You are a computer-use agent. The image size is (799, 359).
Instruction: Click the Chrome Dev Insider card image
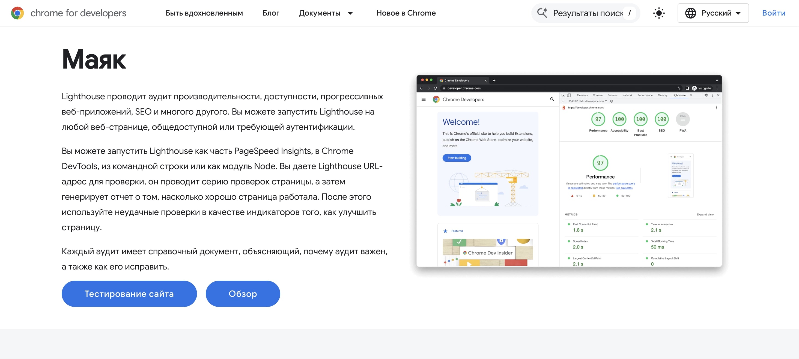click(488, 252)
